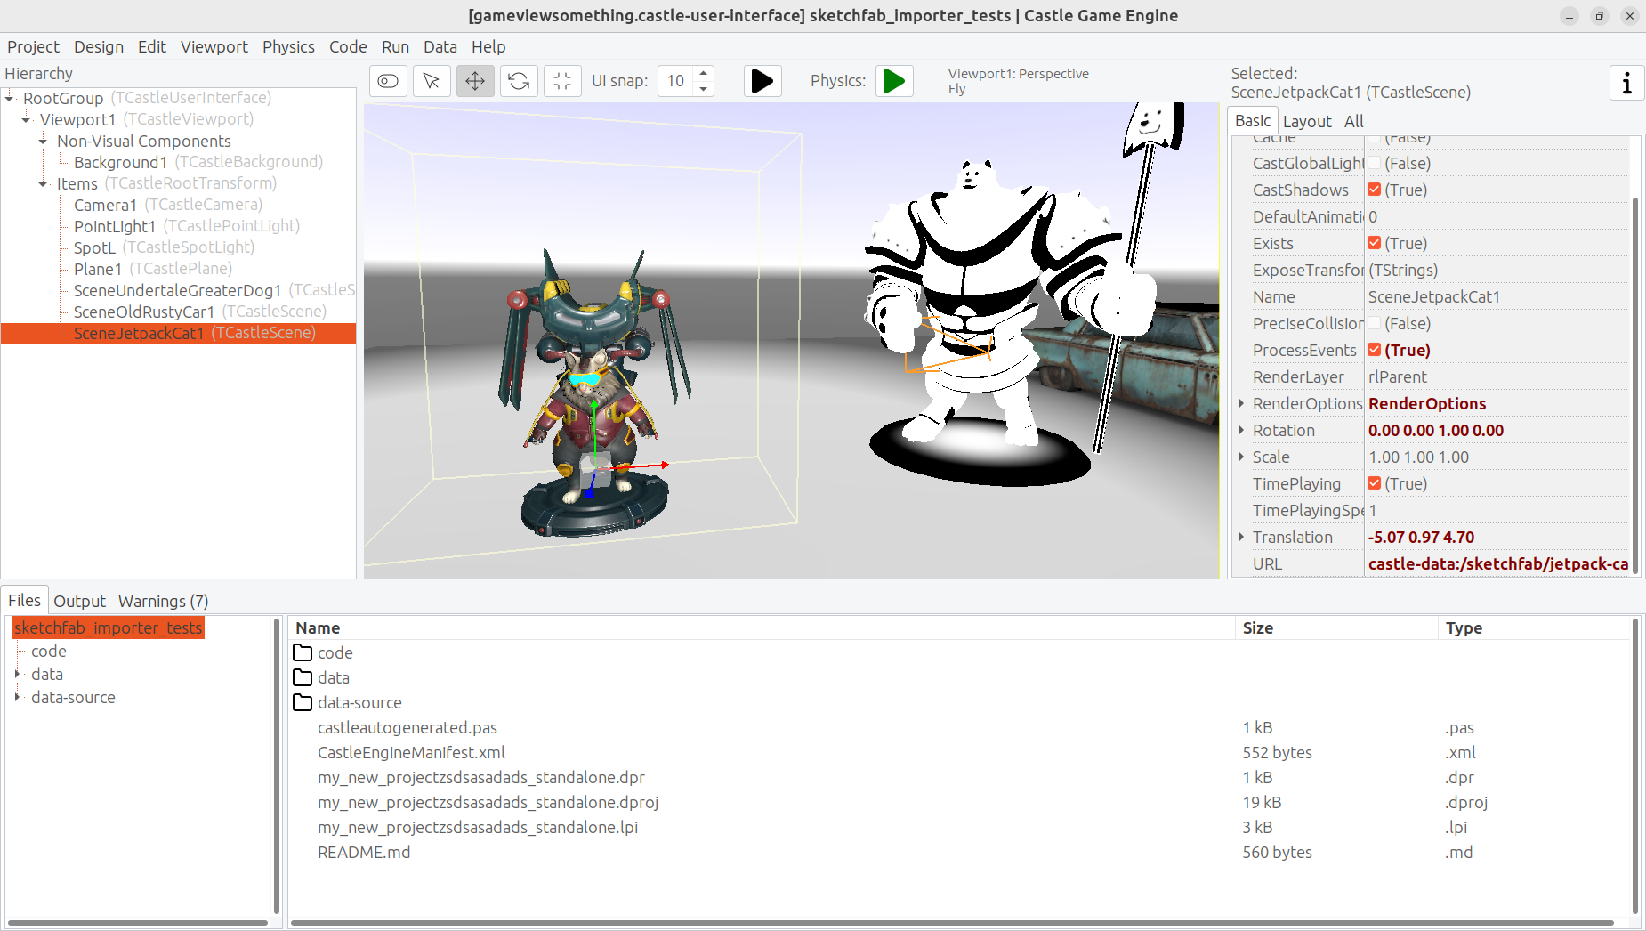Collapse the Non-Visual Components tree node

43,141
